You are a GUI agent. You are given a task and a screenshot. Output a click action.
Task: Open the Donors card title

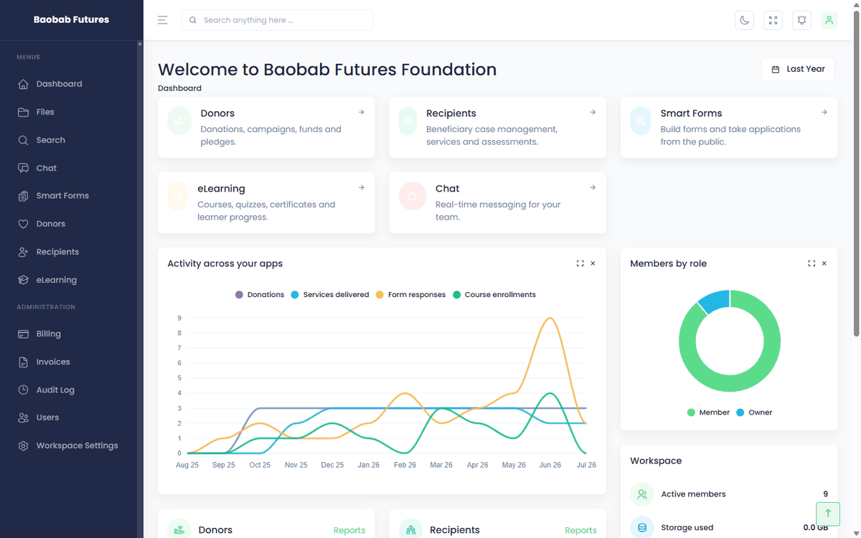(217, 113)
